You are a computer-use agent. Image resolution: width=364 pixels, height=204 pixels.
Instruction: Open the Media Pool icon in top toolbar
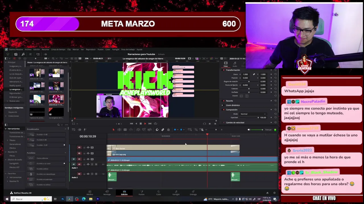point(16,54)
